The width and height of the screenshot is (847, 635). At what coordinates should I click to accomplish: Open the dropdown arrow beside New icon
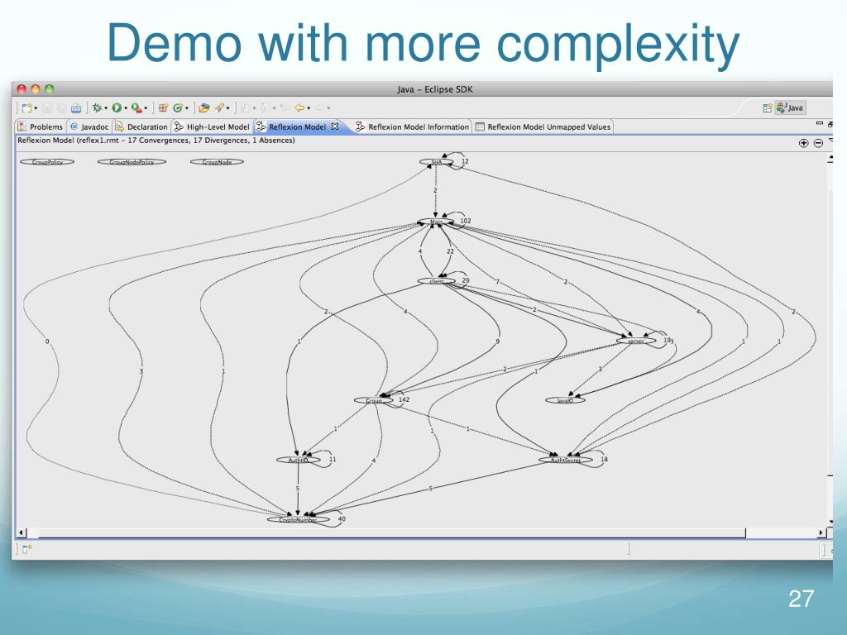click(36, 108)
